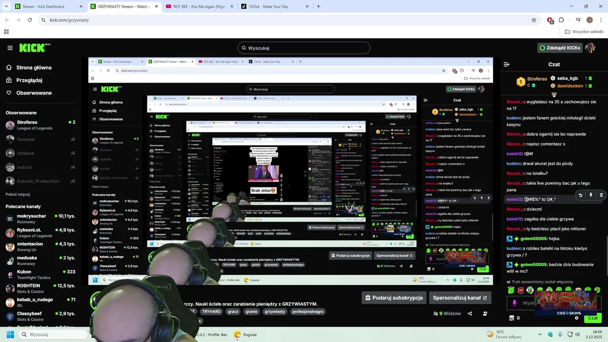Switch to the ROY BEE YouTube tab

point(199,7)
